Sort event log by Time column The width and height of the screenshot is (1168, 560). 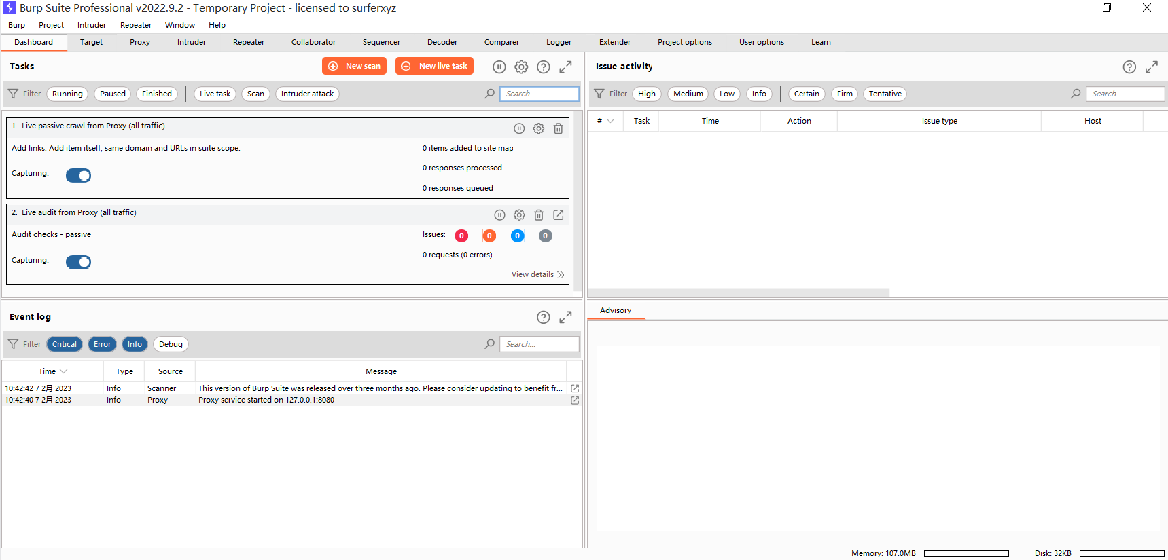(x=53, y=371)
